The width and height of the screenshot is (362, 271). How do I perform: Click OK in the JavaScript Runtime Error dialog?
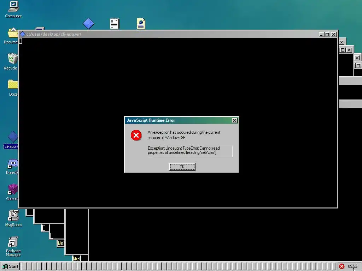click(x=182, y=167)
